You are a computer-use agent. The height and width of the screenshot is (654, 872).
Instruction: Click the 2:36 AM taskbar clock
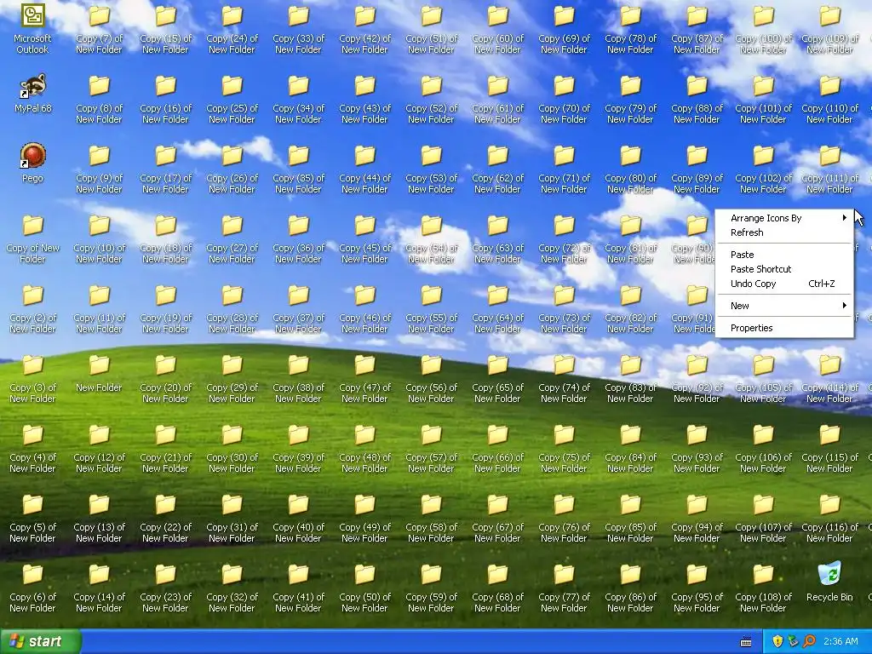tap(840, 641)
